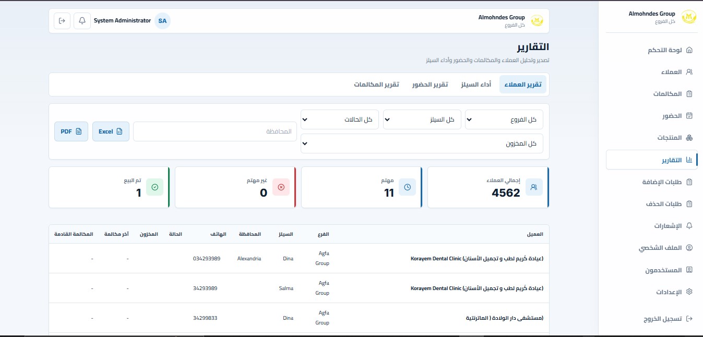This screenshot has width=703, height=337.
Task: Click chart icon beside التقارير
Action: point(689,160)
